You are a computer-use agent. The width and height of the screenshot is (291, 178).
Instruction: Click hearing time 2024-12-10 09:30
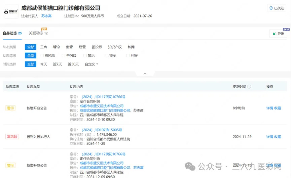[x=101, y=120]
